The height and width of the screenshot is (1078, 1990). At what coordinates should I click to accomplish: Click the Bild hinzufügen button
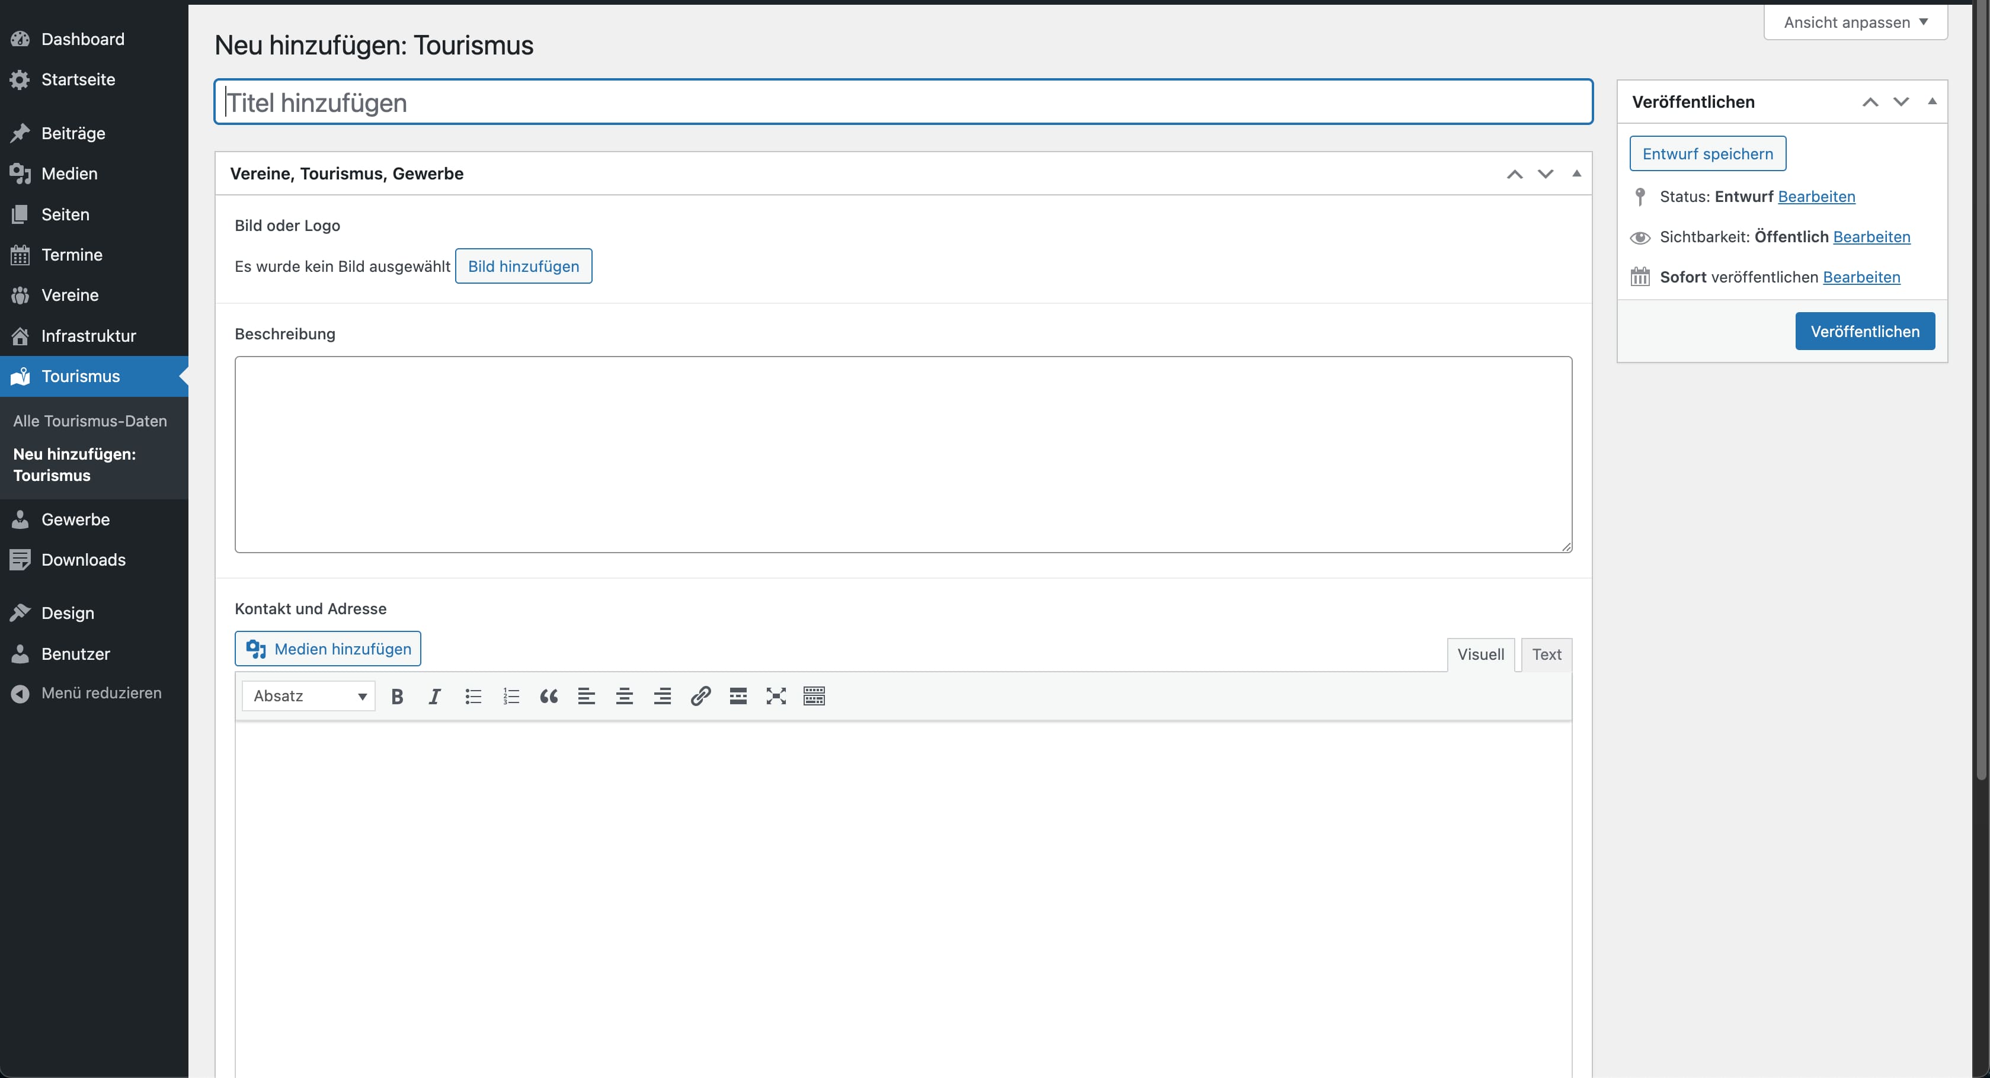523,265
